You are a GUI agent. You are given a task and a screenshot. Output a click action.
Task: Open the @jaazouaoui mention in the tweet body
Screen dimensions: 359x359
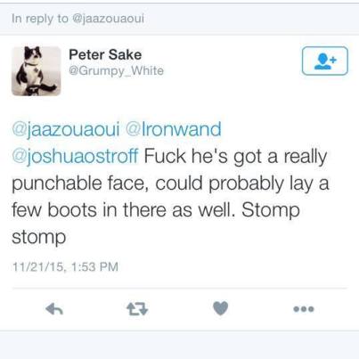point(66,129)
